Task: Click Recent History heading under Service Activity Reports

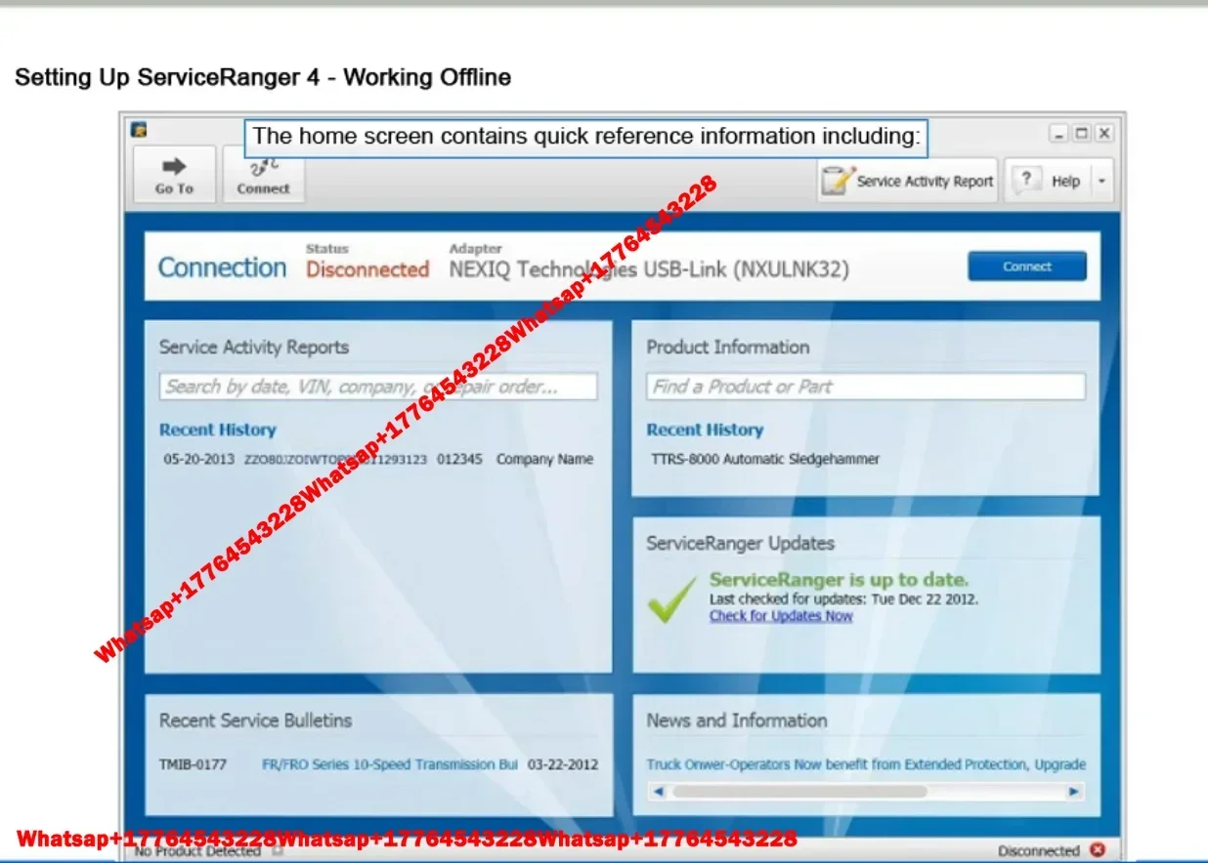Action: pos(218,430)
